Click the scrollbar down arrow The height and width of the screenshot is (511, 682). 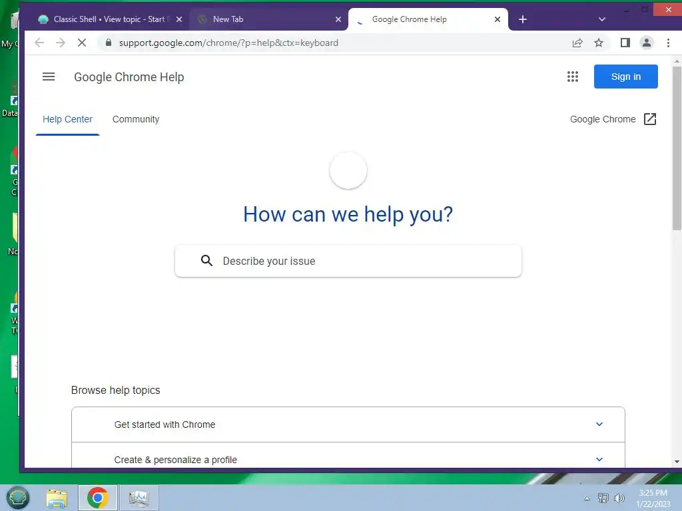[x=677, y=462]
